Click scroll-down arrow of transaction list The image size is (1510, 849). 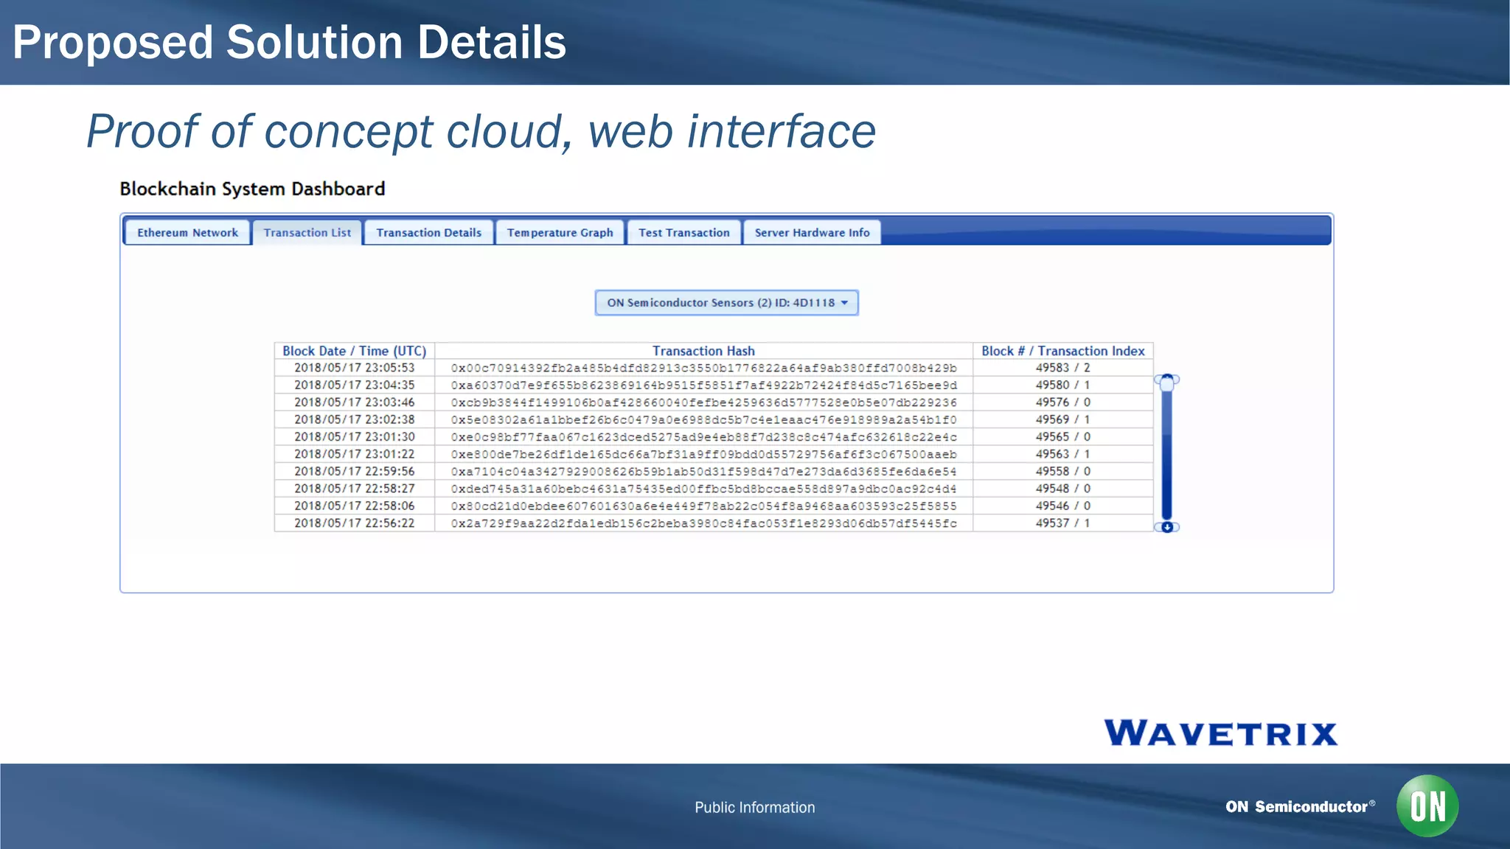(1167, 527)
